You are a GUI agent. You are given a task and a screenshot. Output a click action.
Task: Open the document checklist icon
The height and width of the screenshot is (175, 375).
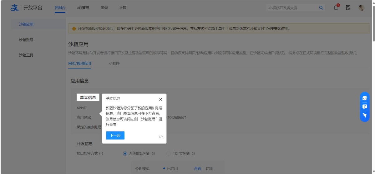[x=348, y=8]
